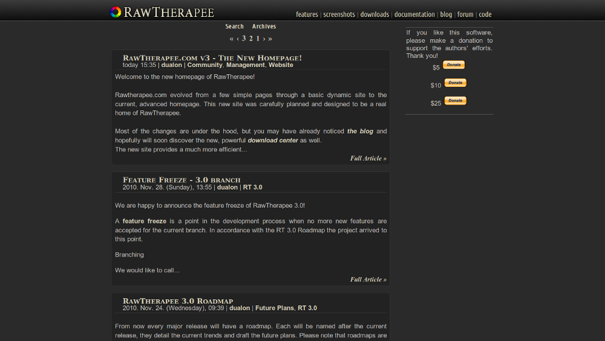This screenshot has width=605, height=341.
Task: Open the Management category tag
Action: pyautogui.click(x=246, y=65)
